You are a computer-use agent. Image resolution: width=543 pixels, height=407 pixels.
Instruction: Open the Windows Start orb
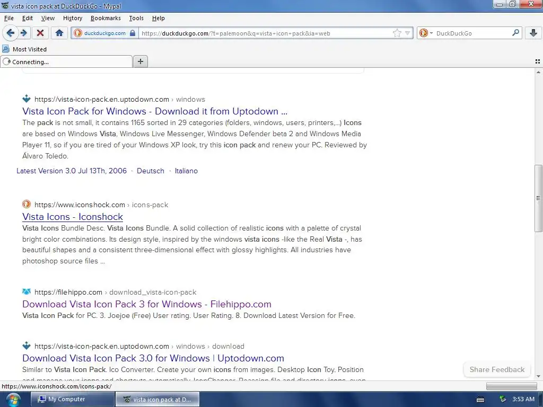pos(13,400)
